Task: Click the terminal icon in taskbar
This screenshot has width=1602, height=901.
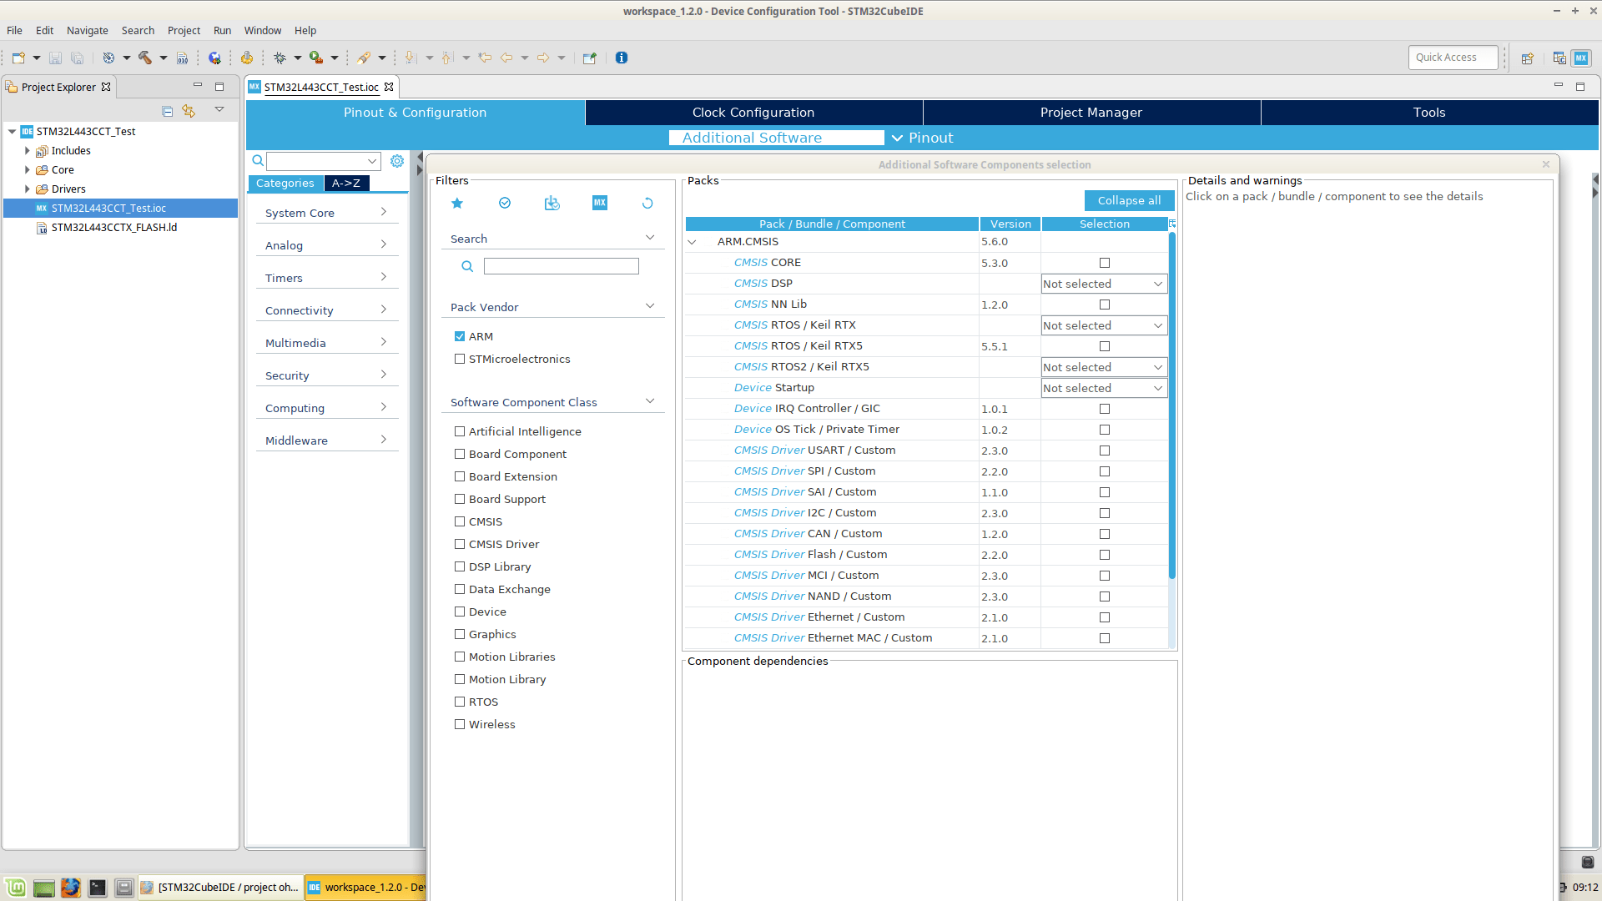Action: point(98,888)
